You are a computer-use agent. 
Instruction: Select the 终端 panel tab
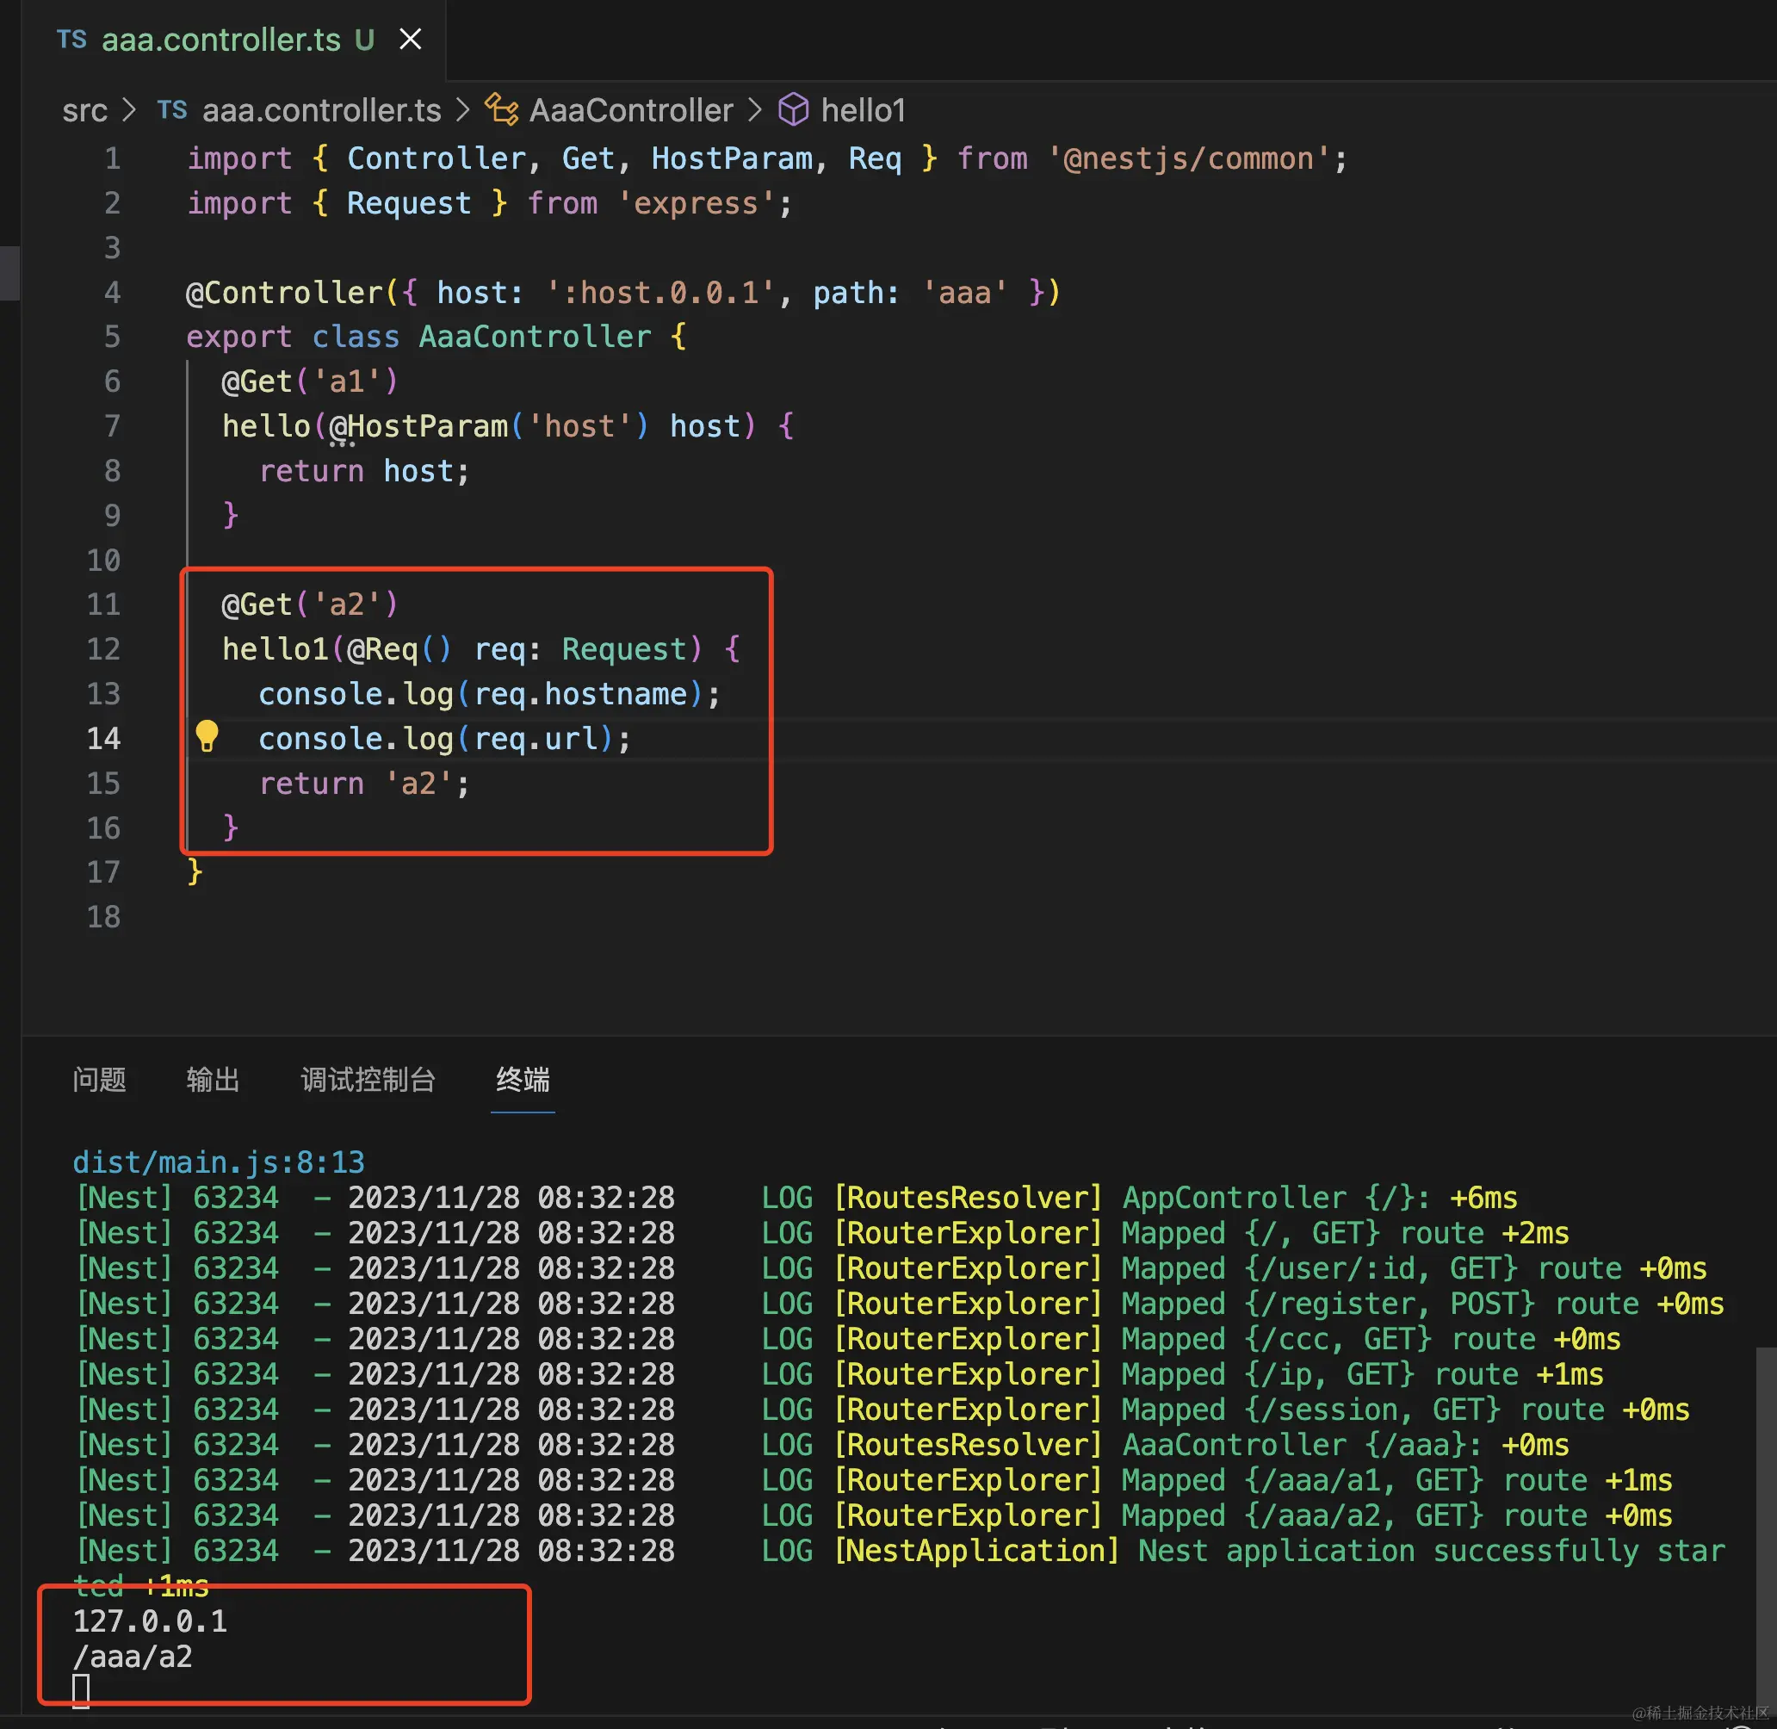coord(522,1079)
